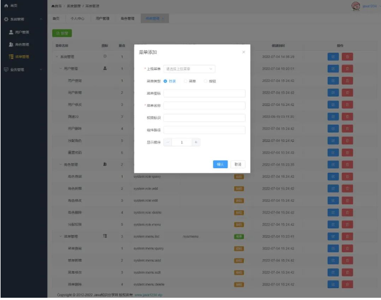Select the 按钮 radio button
The image size is (381, 300).
pos(206,81)
